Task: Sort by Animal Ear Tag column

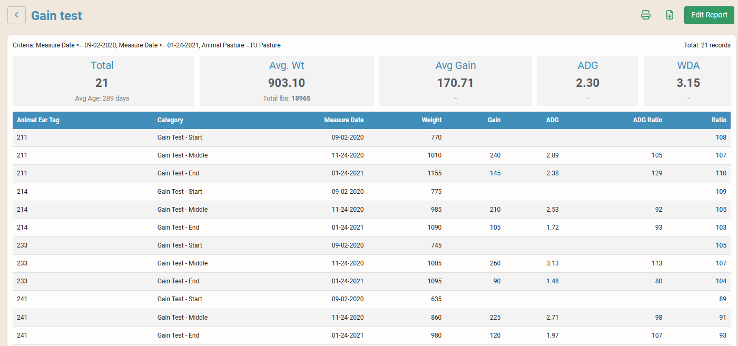Action: [x=38, y=120]
